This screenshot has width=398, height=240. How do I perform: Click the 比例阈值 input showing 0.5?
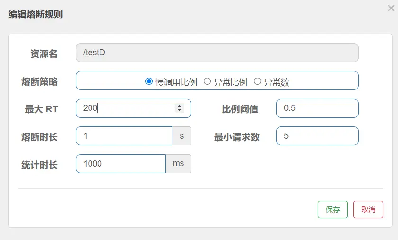tap(317, 108)
